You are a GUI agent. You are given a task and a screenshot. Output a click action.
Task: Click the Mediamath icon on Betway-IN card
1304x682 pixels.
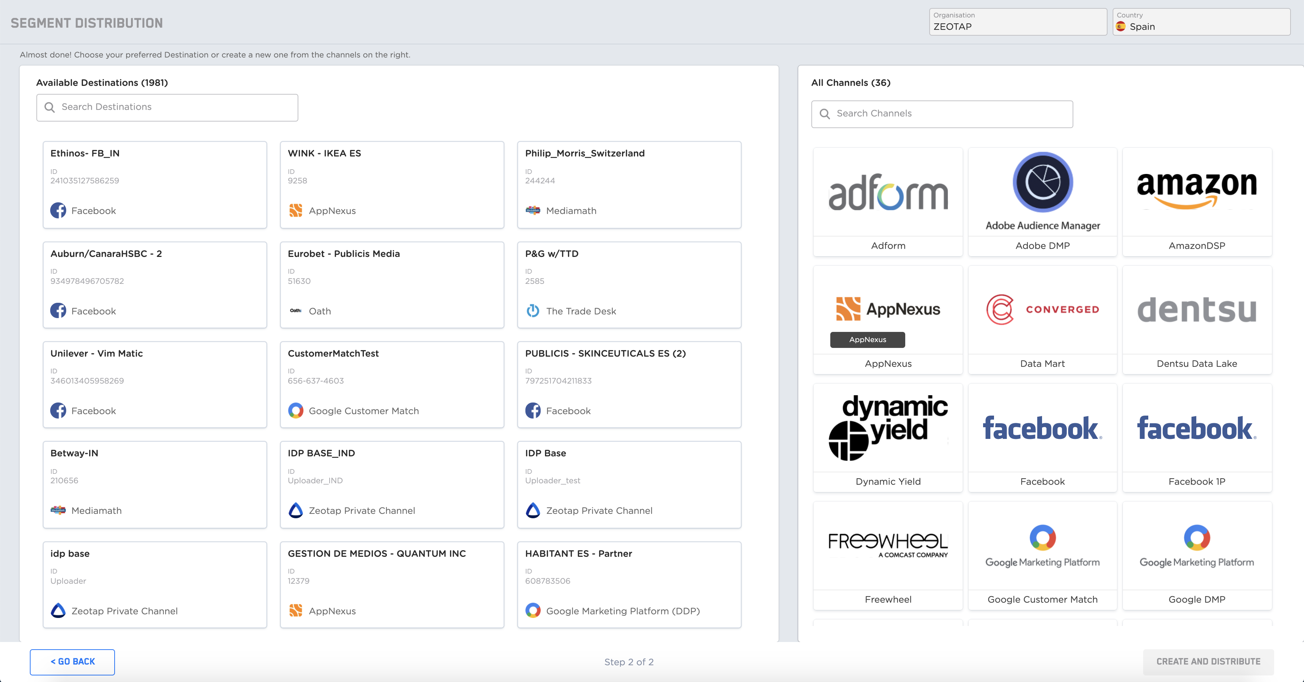pyautogui.click(x=58, y=510)
